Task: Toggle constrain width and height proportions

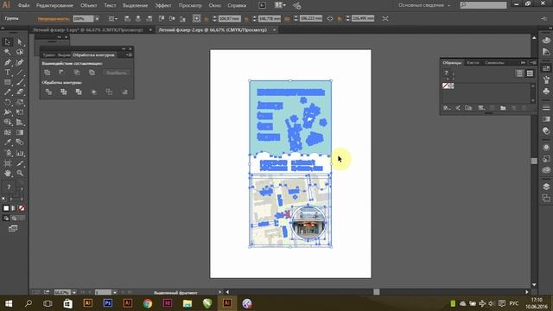Action: (x=330, y=18)
